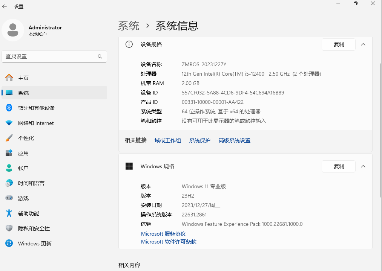Click the Windows logo beside Windows 规格
Screen dimensions: 382x271
point(129,166)
